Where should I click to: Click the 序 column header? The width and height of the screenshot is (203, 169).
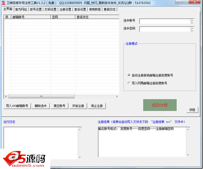7,17
